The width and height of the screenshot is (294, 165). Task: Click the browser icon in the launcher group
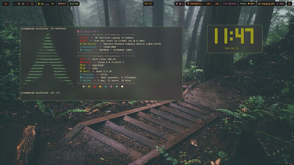[x=19, y=4]
